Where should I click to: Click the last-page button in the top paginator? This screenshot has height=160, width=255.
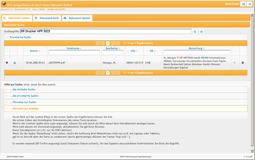[118, 43]
